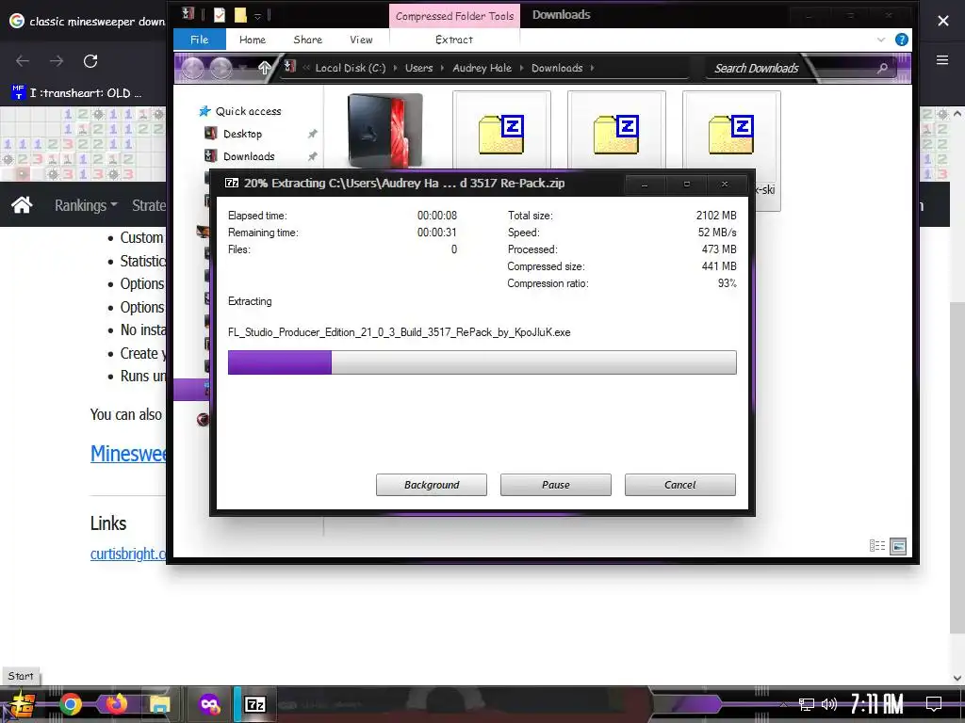Pause the 7-Zip extraction
This screenshot has height=723, width=965.
click(556, 485)
